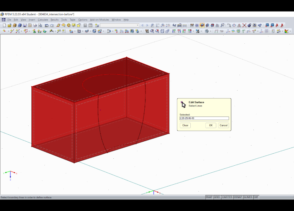Click the highlighted isometric view icon
The height and width of the screenshot is (211, 294).
(x=202, y=25)
